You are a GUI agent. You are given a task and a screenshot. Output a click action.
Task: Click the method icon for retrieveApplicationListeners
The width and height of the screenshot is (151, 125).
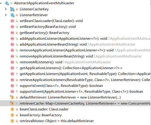coord(12,80)
